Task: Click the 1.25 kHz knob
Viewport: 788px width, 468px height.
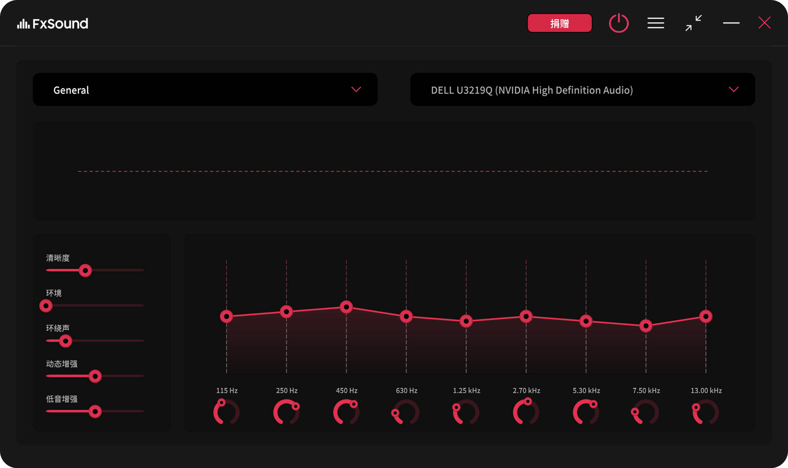Action: pyautogui.click(x=466, y=412)
